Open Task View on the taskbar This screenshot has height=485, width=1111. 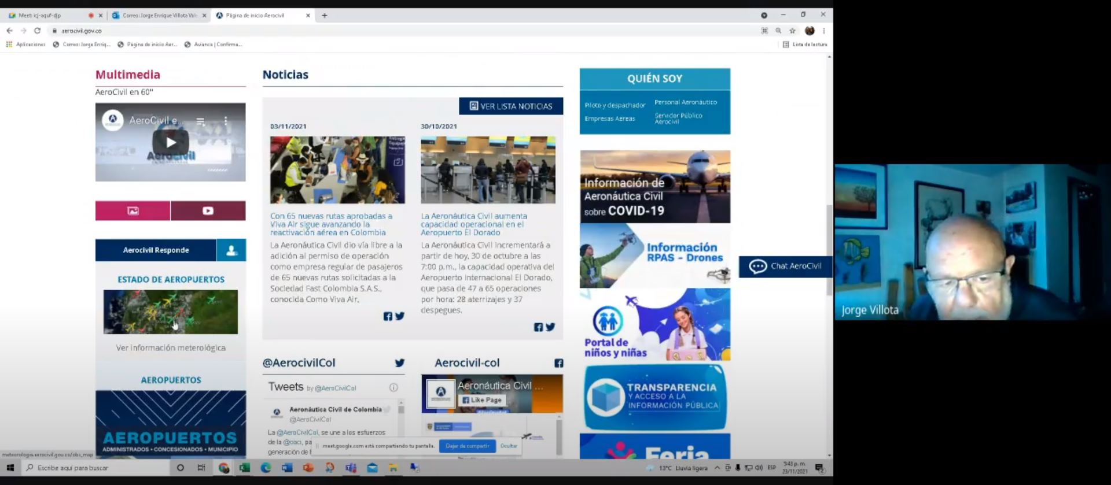pyautogui.click(x=201, y=468)
